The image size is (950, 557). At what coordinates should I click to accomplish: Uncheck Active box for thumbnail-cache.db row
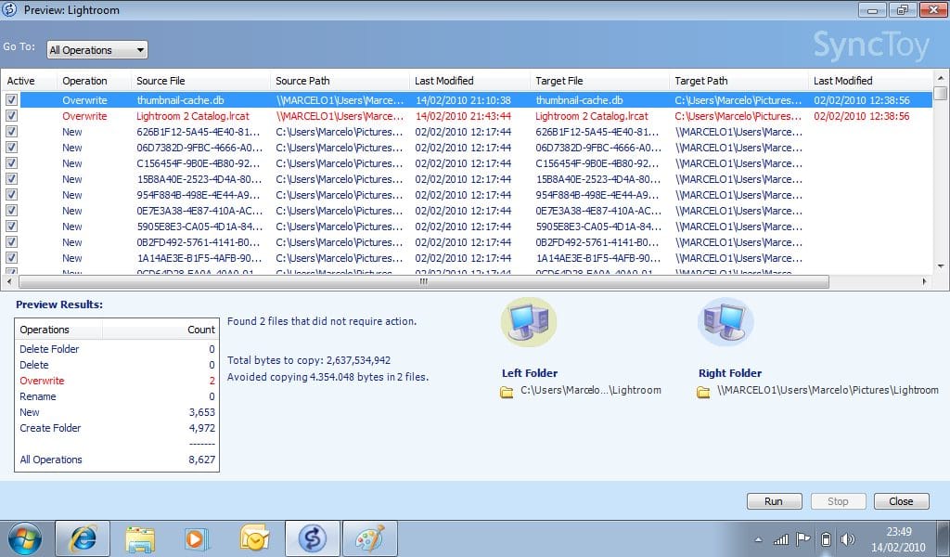(x=11, y=100)
